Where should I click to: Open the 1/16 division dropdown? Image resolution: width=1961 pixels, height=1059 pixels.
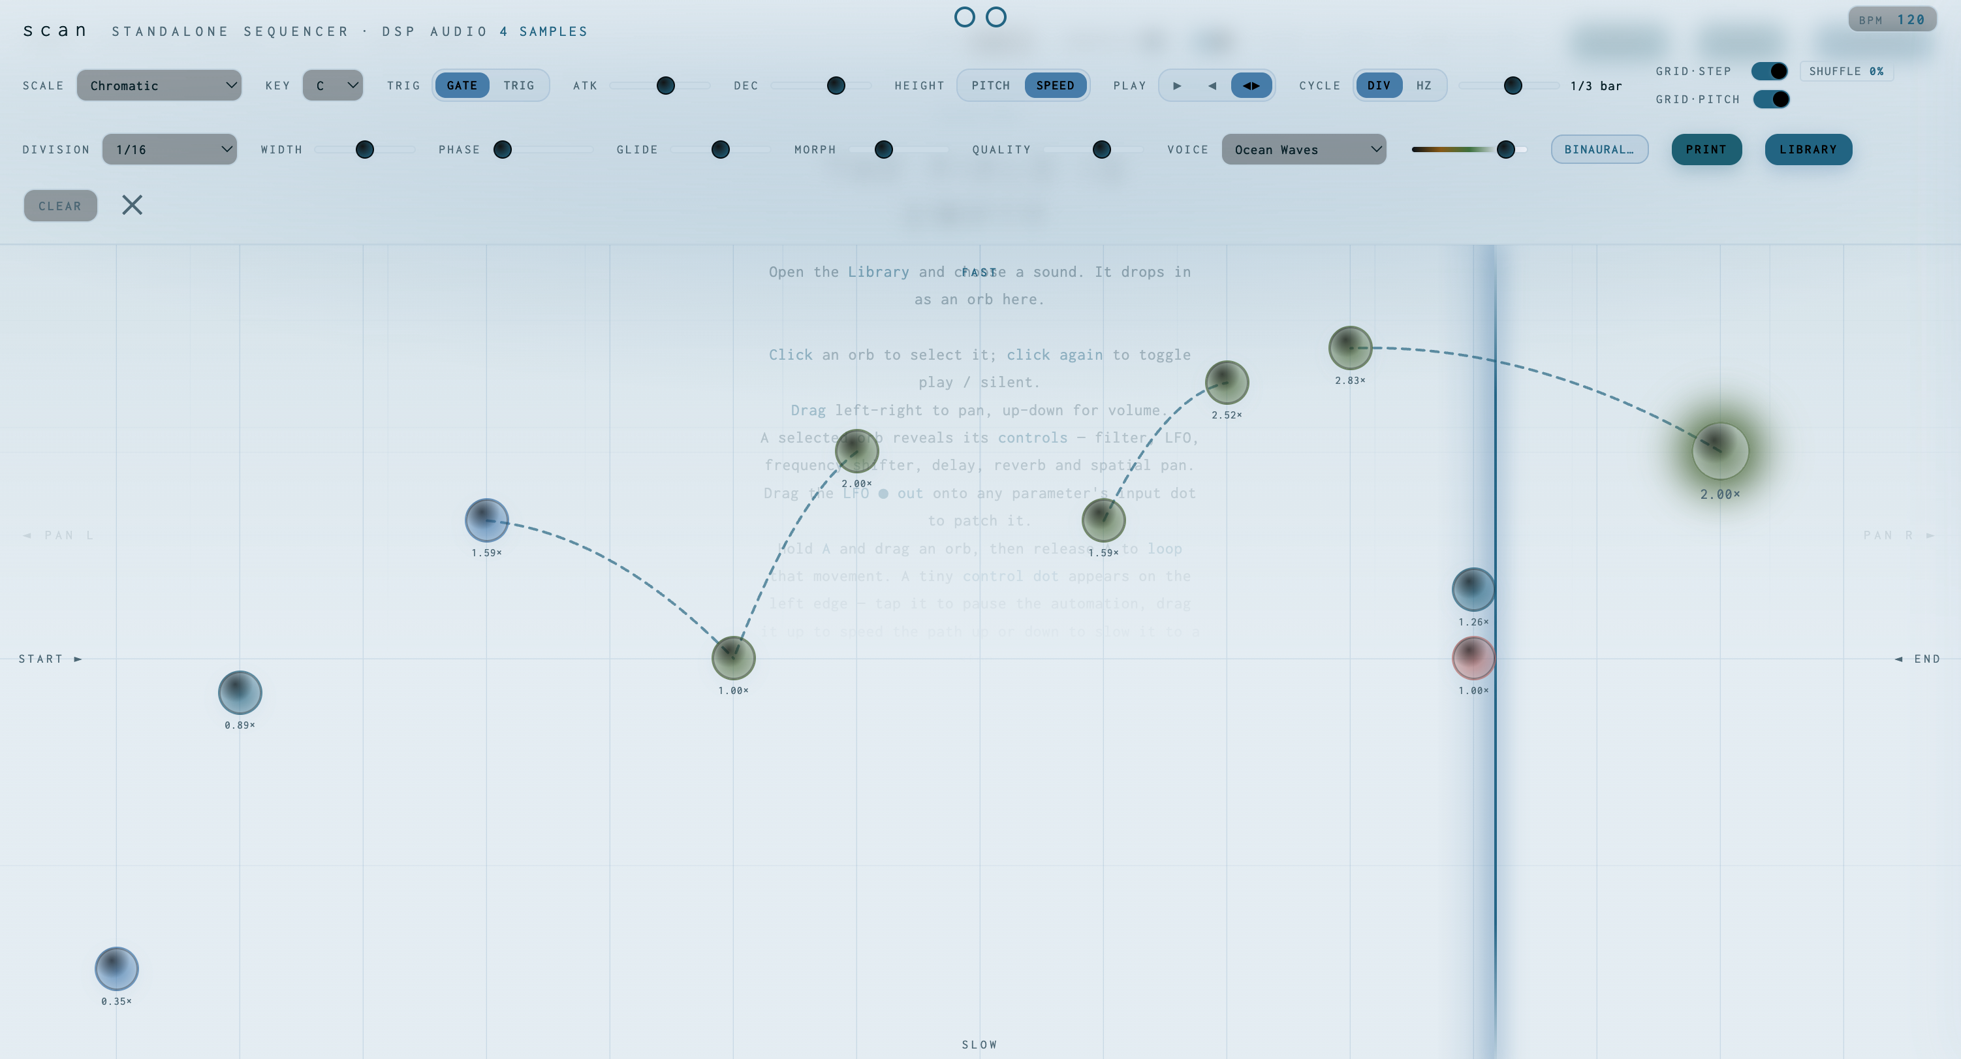coord(170,150)
